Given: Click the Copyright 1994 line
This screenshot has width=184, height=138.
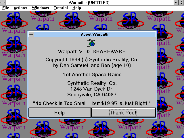Looking at the screenshot, I should 92,60.
